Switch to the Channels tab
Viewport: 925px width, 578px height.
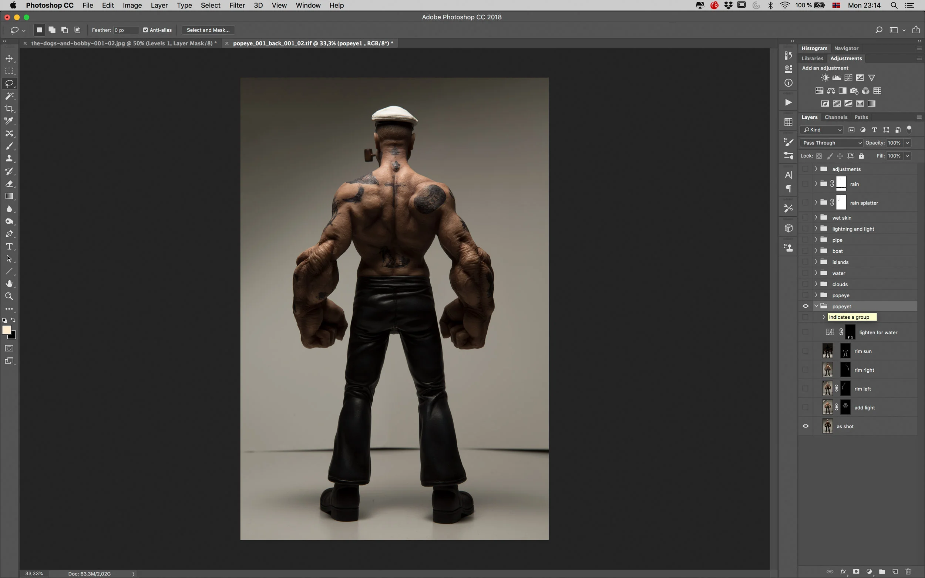835,117
